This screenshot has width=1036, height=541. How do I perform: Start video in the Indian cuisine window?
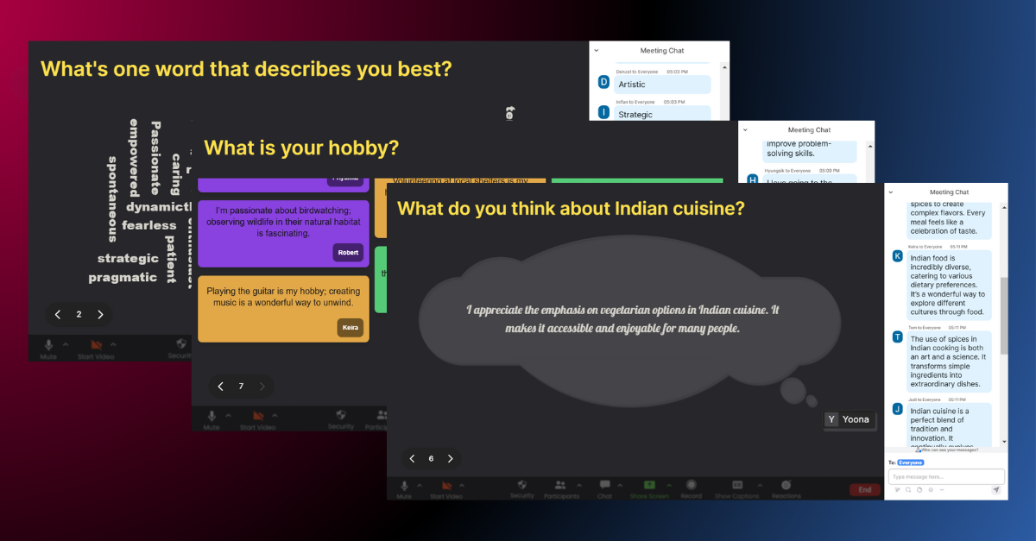click(447, 488)
